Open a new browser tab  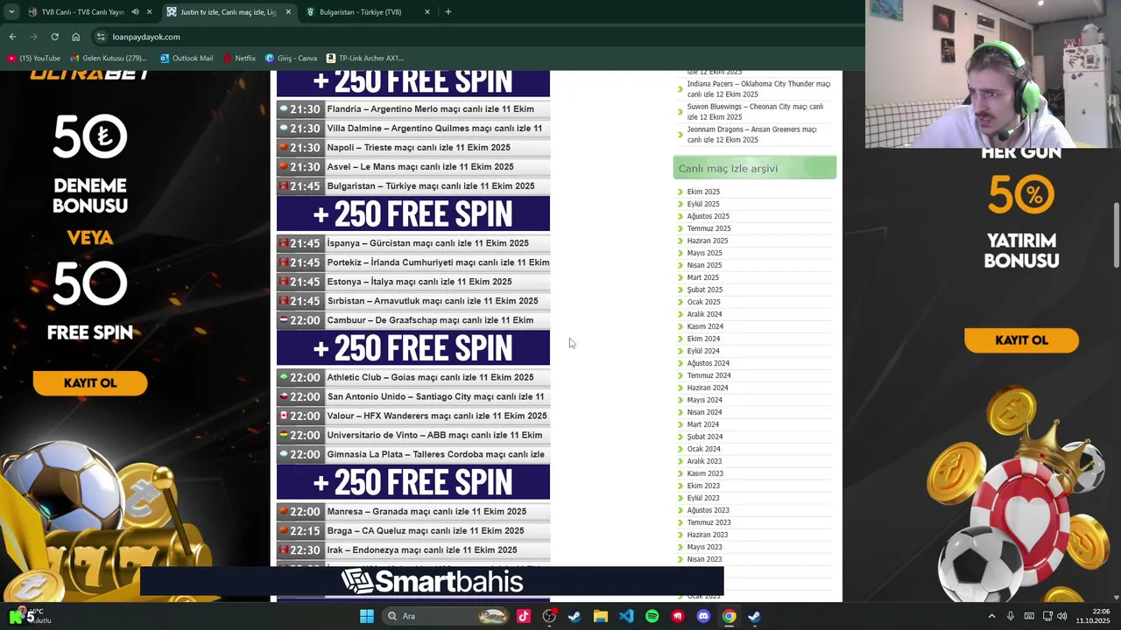click(448, 12)
